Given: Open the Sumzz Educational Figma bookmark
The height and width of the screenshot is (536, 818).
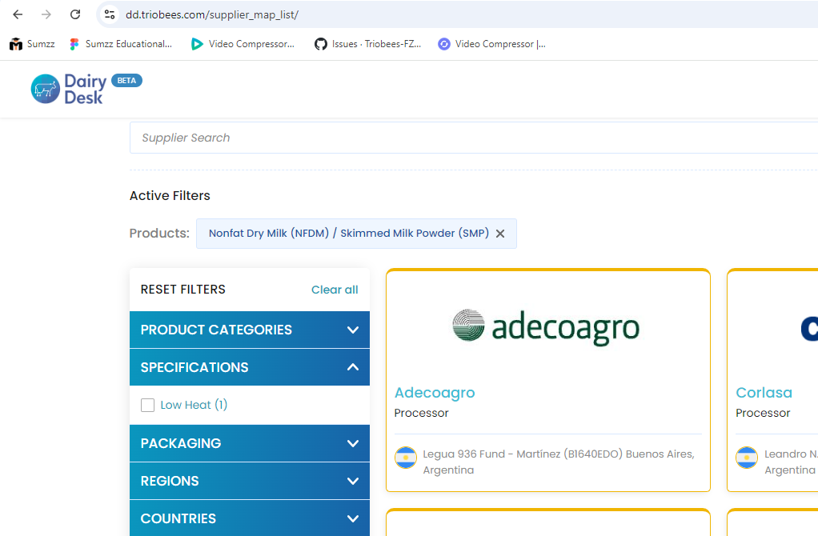Looking at the screenshot, I should (x=121, y=44).
